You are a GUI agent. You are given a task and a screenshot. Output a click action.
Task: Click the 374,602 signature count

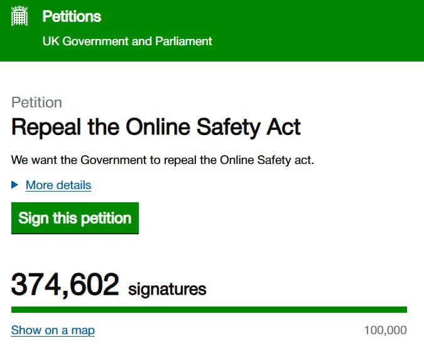click(x=65, y=285)
